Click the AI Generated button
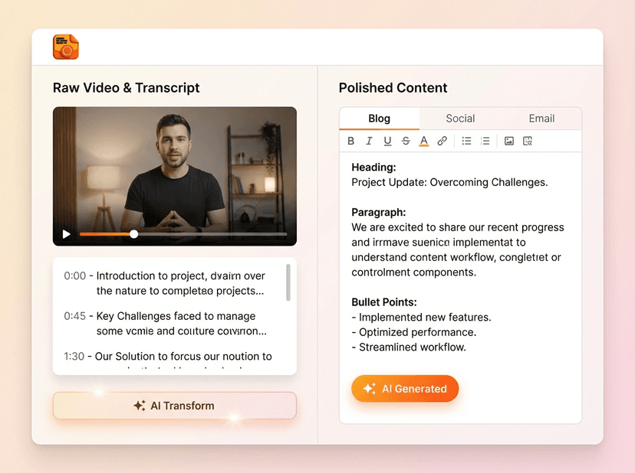635x473 pixels. coord(405,389)
